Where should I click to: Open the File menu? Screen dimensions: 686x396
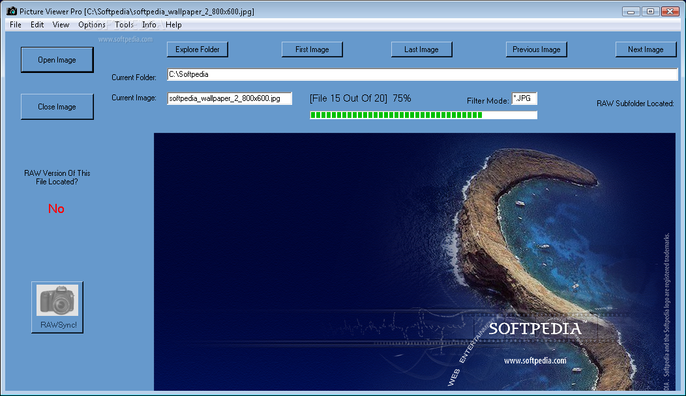[x=15, y=25]
